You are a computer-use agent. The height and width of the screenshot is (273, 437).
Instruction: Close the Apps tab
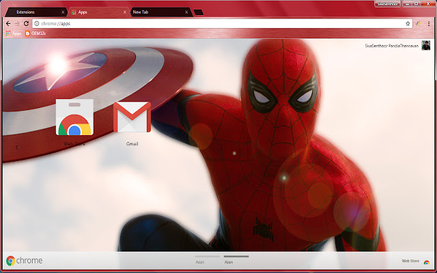pyautogui.click(x=125, y=12)
